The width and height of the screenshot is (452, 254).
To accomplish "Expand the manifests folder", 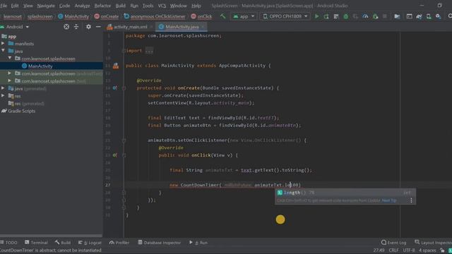I will pos(3,44).
